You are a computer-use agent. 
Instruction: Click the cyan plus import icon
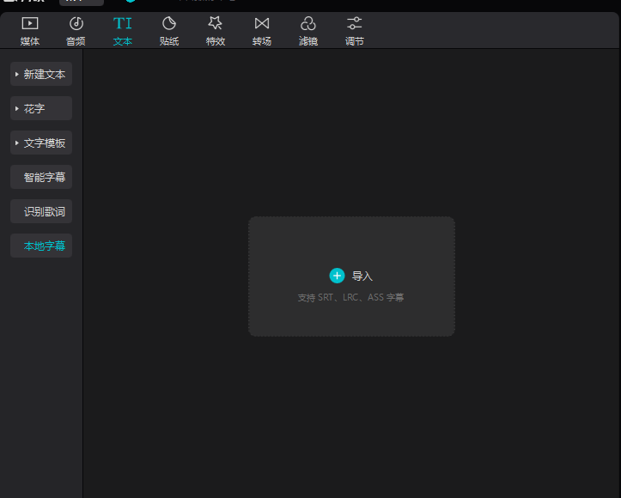tap(337, 276)
